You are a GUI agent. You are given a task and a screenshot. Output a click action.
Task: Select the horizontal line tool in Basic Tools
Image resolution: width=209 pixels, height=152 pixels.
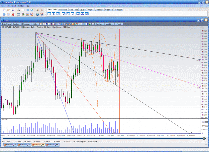click(49, 14)
